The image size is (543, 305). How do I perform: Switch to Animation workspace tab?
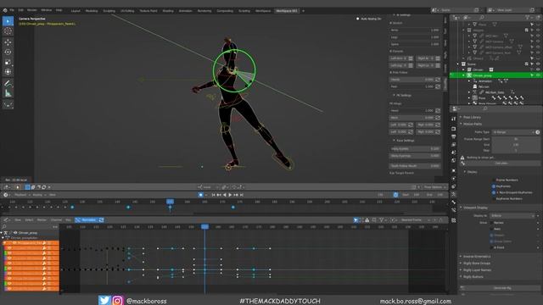pos(185,11)
